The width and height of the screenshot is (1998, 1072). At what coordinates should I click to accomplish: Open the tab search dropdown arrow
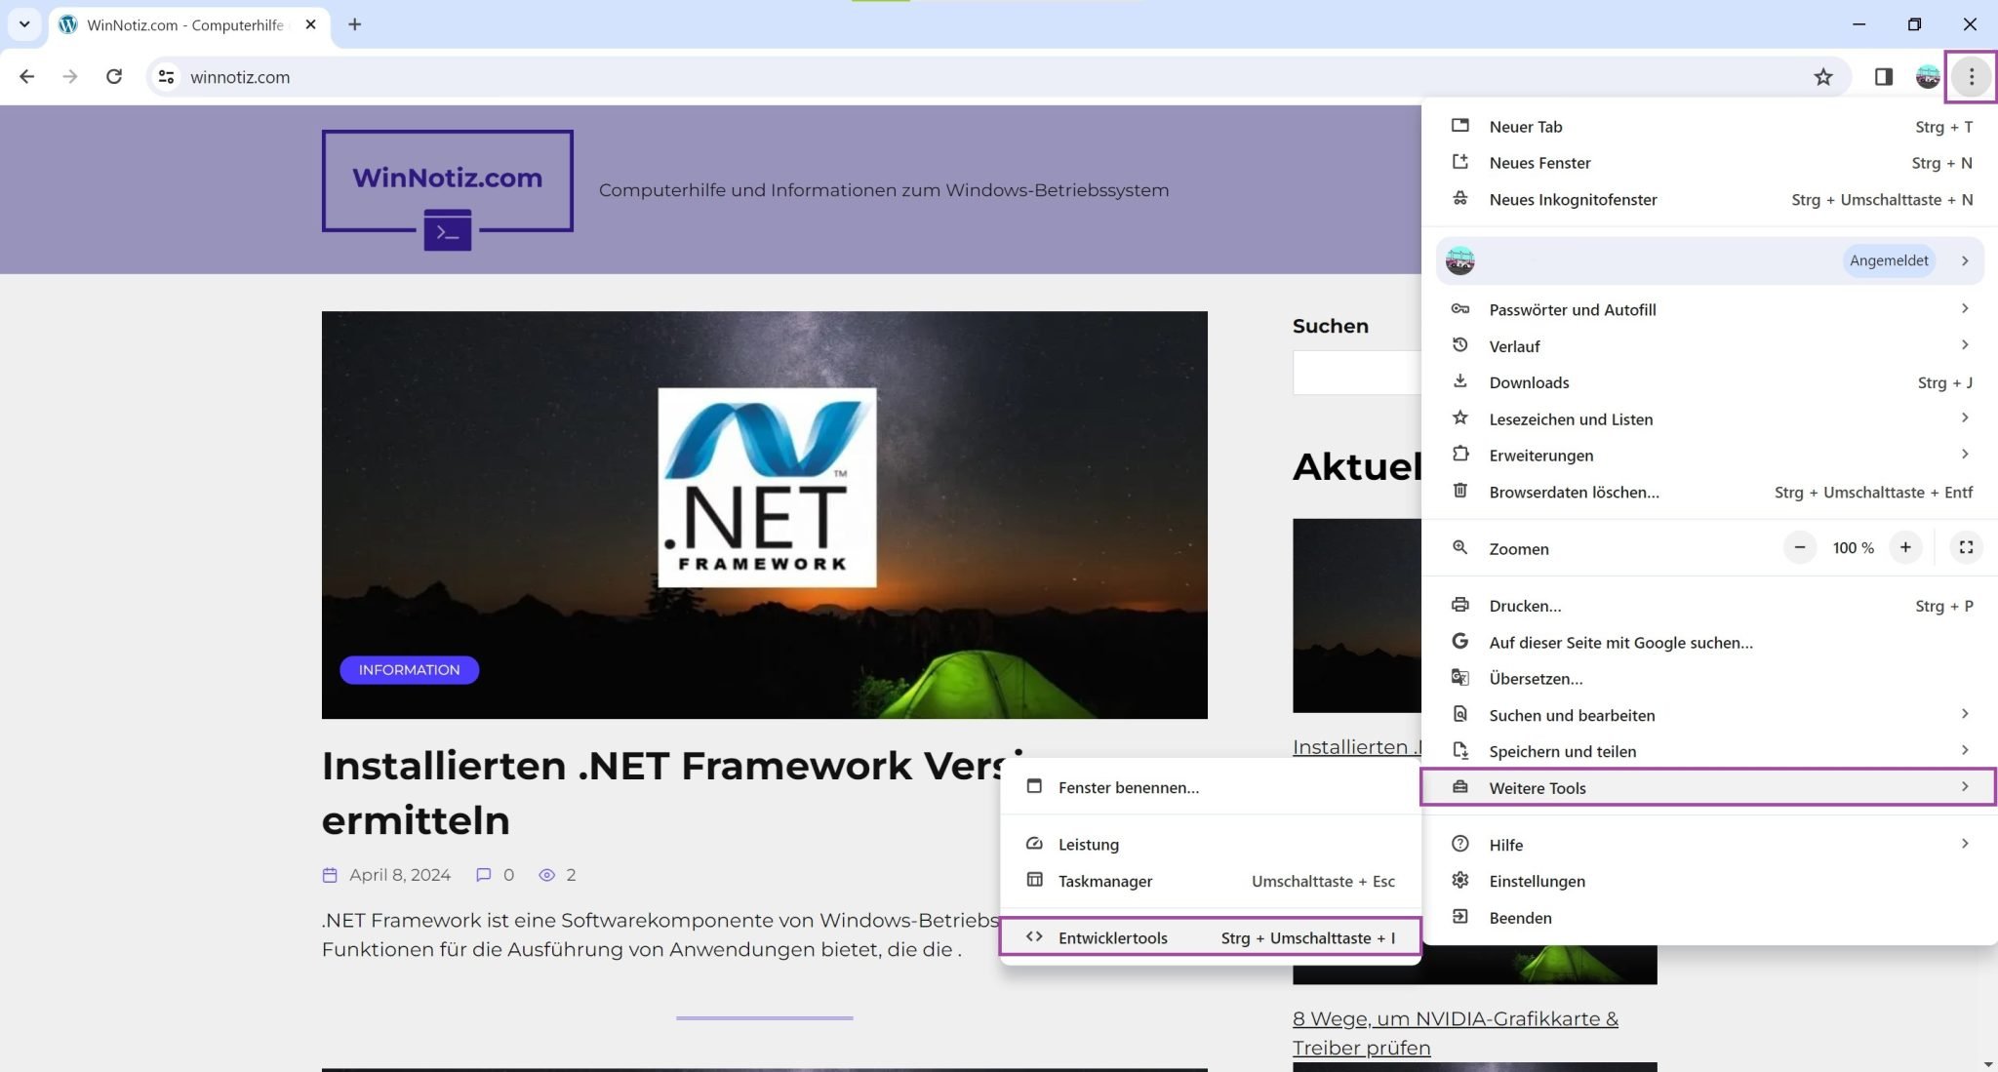point(24,24)
